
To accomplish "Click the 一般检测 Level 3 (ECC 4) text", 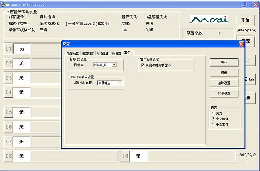I will 88,24.
